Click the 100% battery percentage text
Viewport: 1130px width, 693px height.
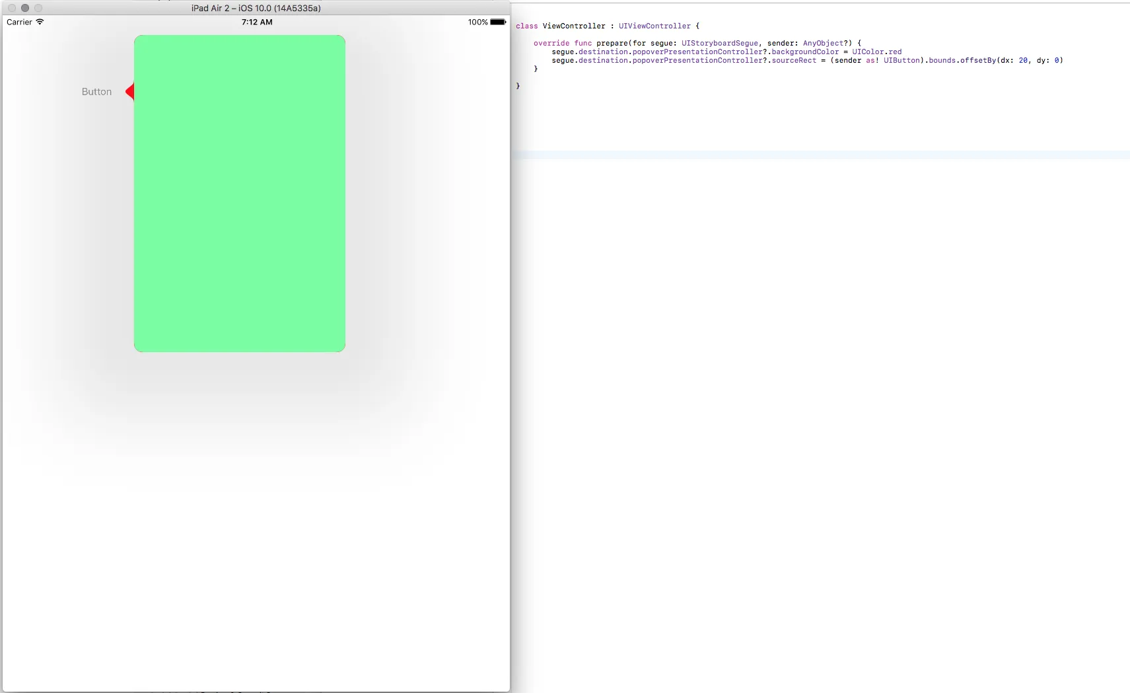[477, 22]
